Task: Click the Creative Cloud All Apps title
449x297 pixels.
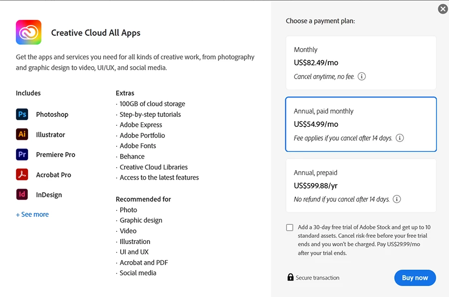Action: [x=96, y=33]
